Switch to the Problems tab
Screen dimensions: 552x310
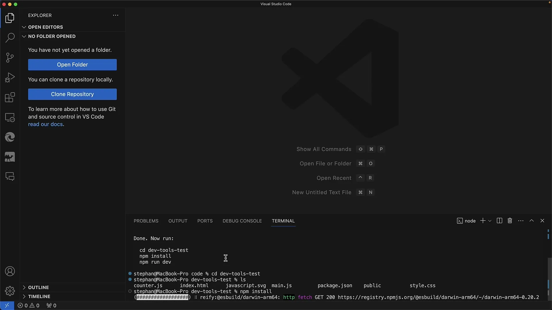pos(146,221)
